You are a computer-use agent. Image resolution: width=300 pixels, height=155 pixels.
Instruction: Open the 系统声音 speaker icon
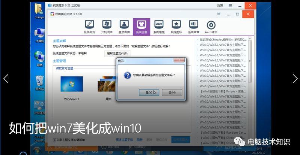point(194,27)
